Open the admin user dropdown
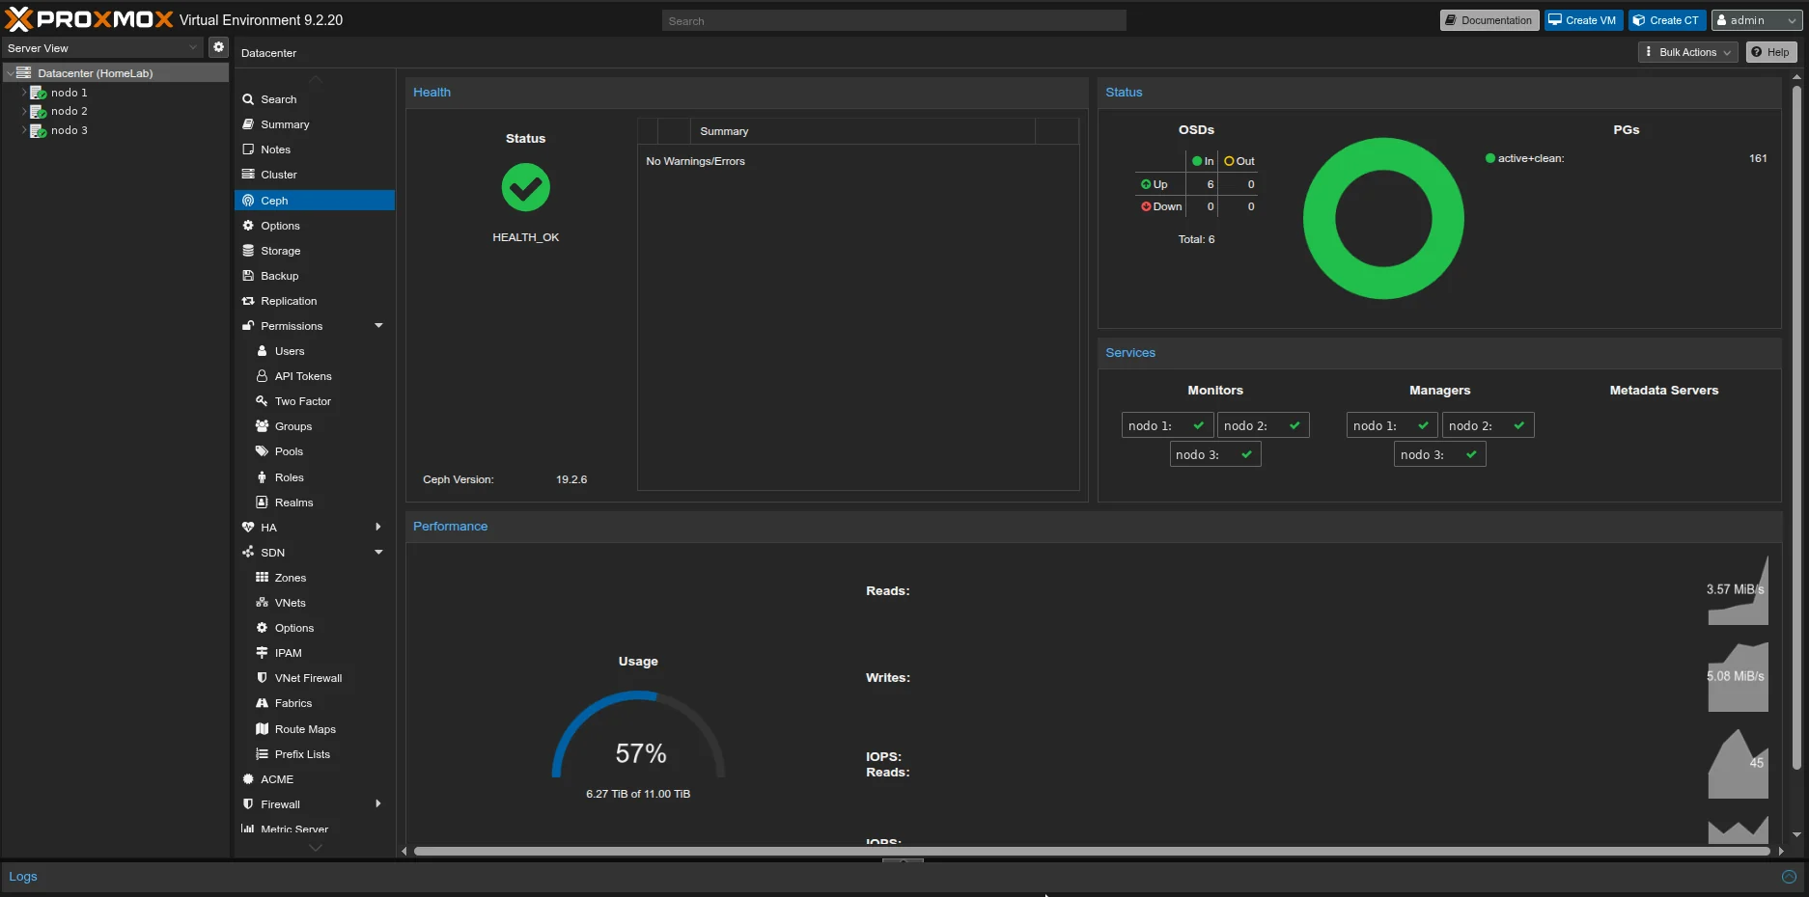This screenshot has width=1809, height=897. [1757, 20]
